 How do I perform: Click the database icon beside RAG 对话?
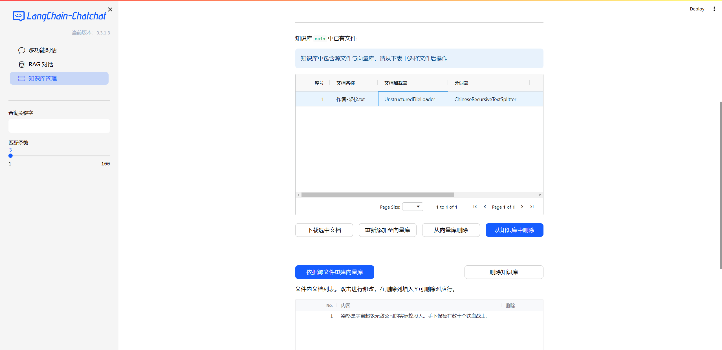[x=22, y=65]
